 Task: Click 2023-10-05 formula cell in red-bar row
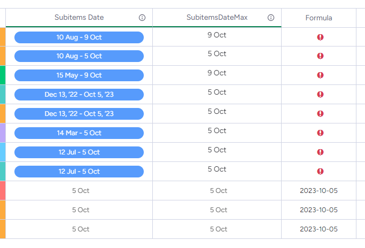coord(319,191)
